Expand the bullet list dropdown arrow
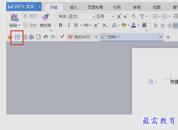The width and height of the screenshot is (178, 130). coord(160,16)
